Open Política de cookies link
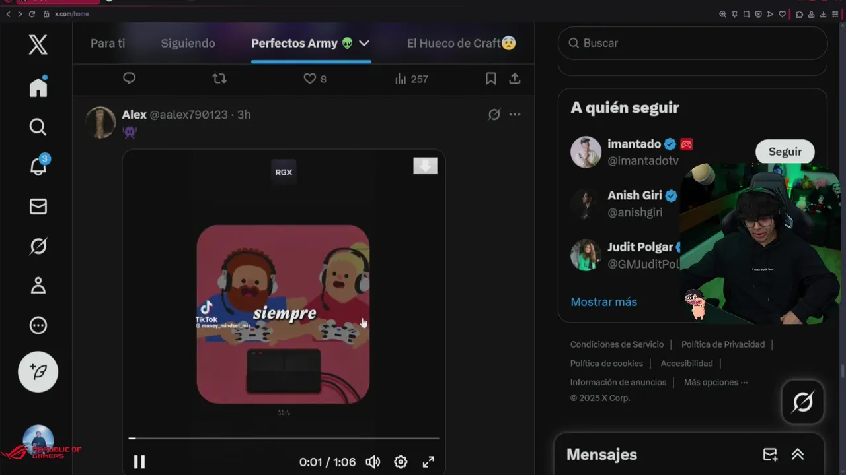Viewport: 846px width, 475px height. [607, 364]
